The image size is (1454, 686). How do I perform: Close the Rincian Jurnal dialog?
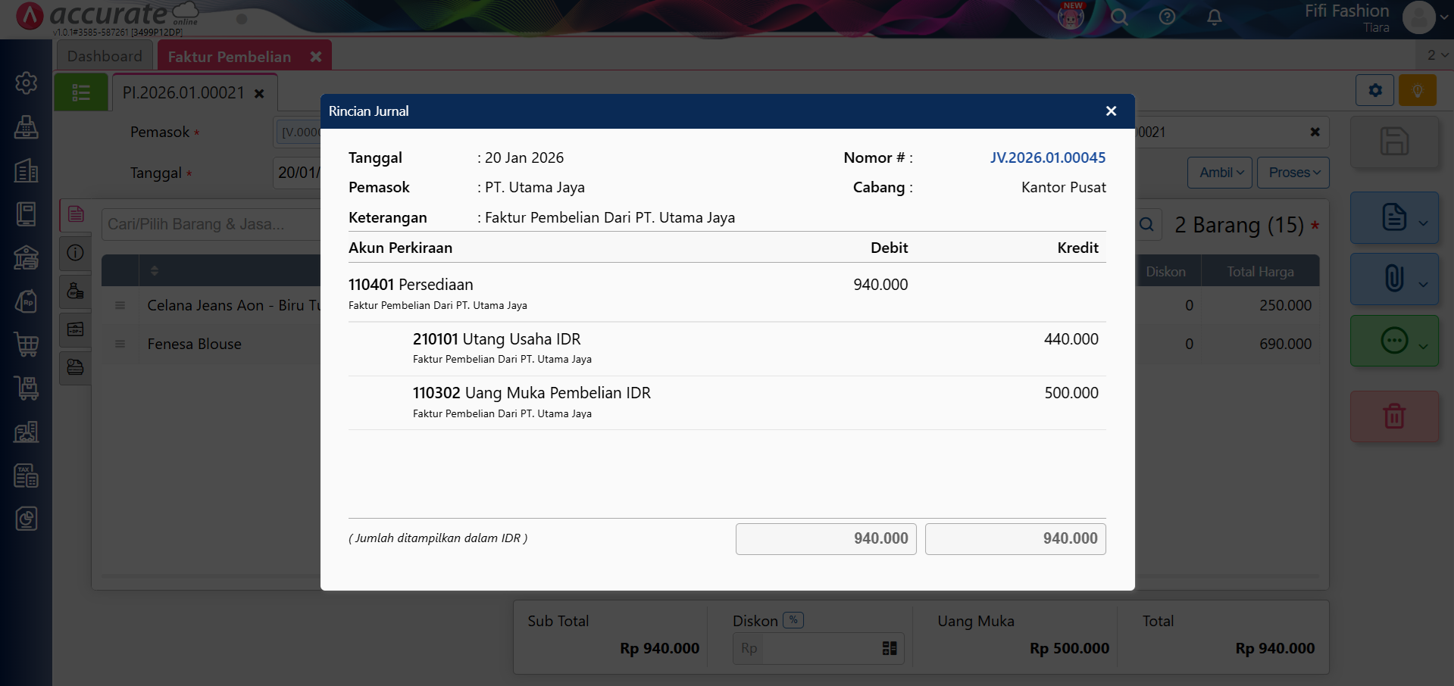[x=1111, y=111]
